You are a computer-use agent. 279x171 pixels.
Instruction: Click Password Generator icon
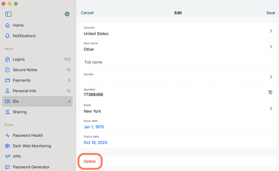pyautogui.click(x=7, y=167)
